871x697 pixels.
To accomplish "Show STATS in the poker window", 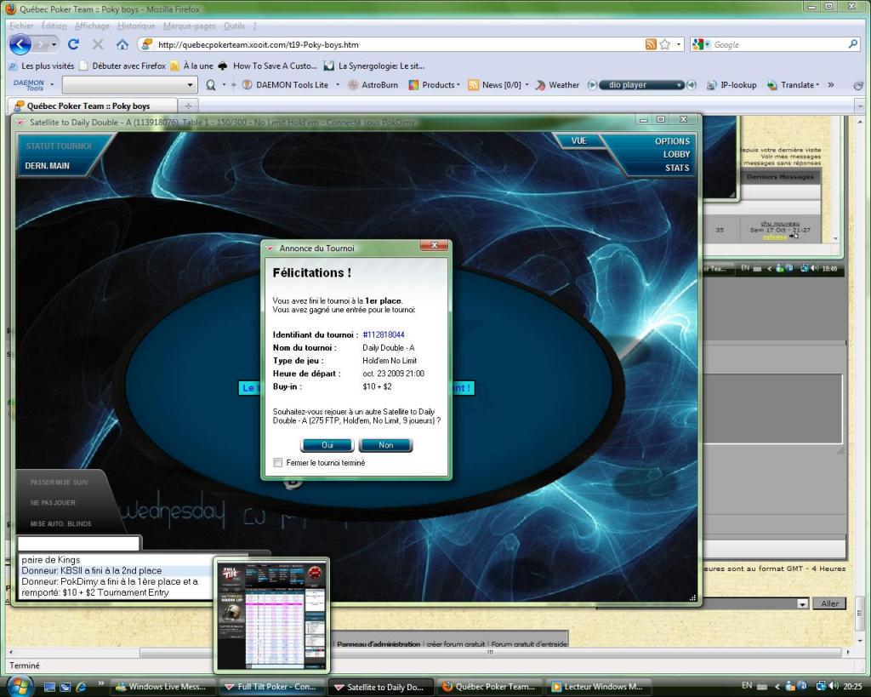I will [677, 168].
